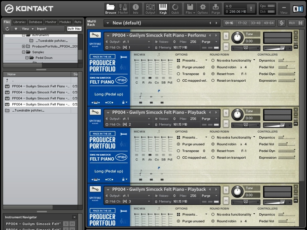
Task: Click the keyboard mapping icon in first instrument
Action: [96, 102]
